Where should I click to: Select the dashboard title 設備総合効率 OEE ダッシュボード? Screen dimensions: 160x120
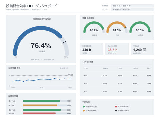pyautogui.click(x=31, y=6)
